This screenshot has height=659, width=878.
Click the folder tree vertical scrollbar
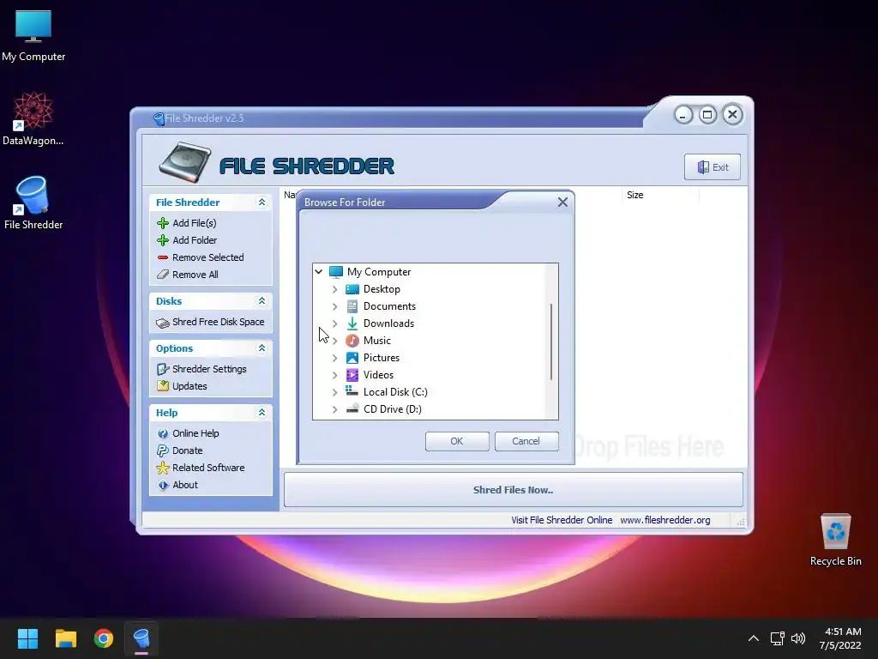coord(551,342)
